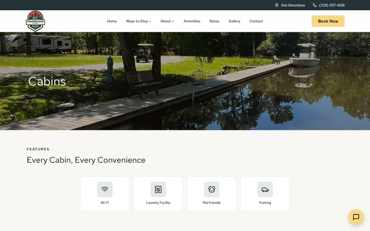Open the Amenities page
Image resolution: width=370 pixels, height=231 pixels.
click(192, 21)
